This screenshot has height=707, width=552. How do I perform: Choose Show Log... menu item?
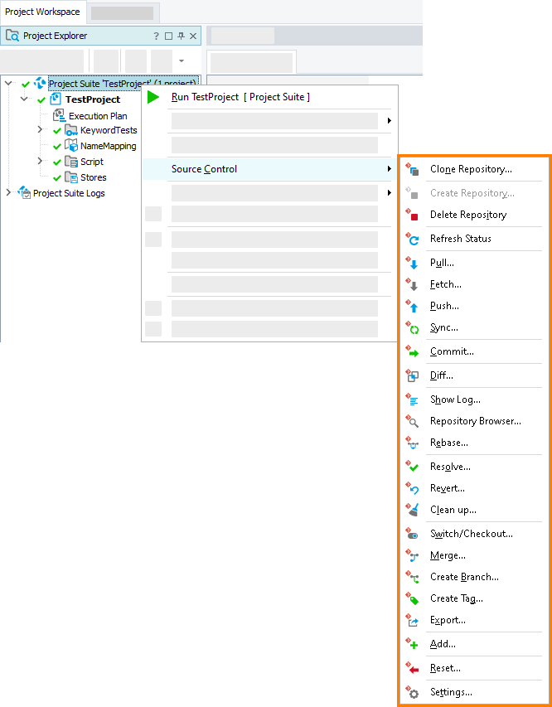pos(473,400)
